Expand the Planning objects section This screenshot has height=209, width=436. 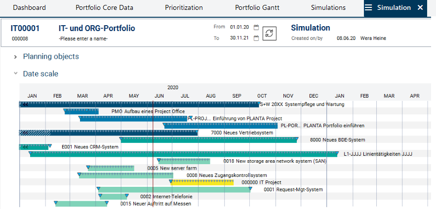[x=16, y=57]
